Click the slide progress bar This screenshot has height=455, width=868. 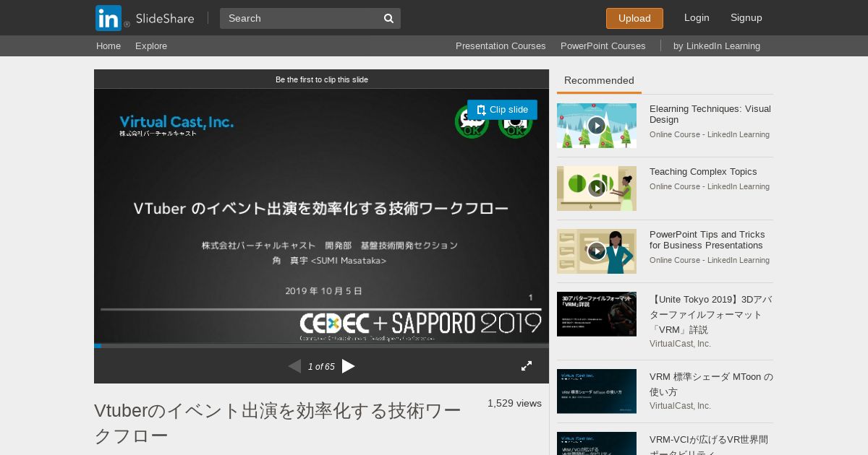[x=321, y=346]
